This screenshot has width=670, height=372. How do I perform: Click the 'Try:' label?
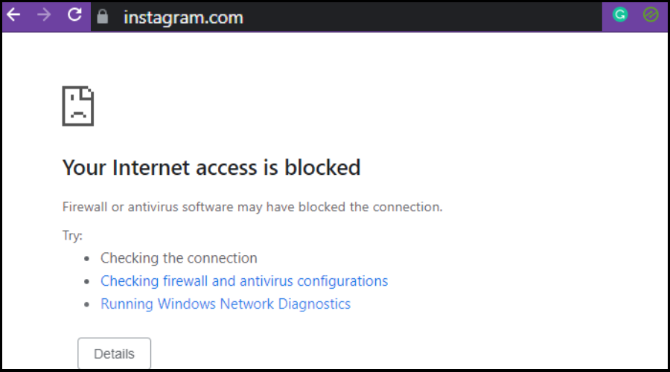[x=72, y=236]
